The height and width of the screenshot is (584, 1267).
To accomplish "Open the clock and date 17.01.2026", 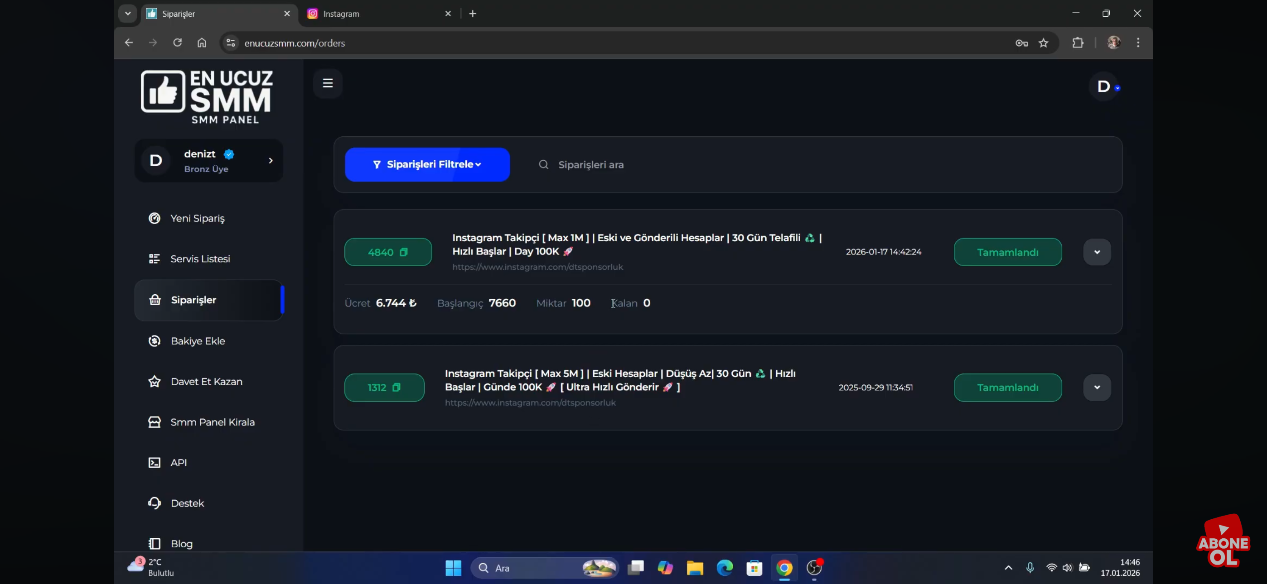I will [x=1120, y=567].
